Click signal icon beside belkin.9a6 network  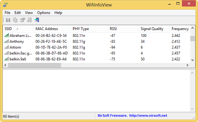click(x=7, y=59)
